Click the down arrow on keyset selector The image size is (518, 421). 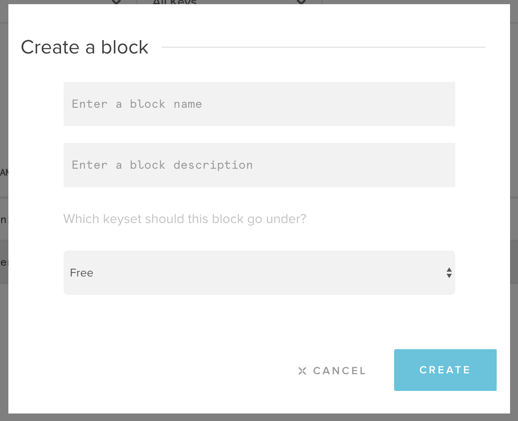tap(449, 276)
